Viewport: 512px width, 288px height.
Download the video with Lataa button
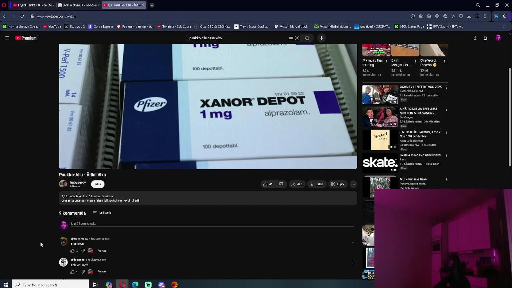pyautogui.click(x=316, y=184)
